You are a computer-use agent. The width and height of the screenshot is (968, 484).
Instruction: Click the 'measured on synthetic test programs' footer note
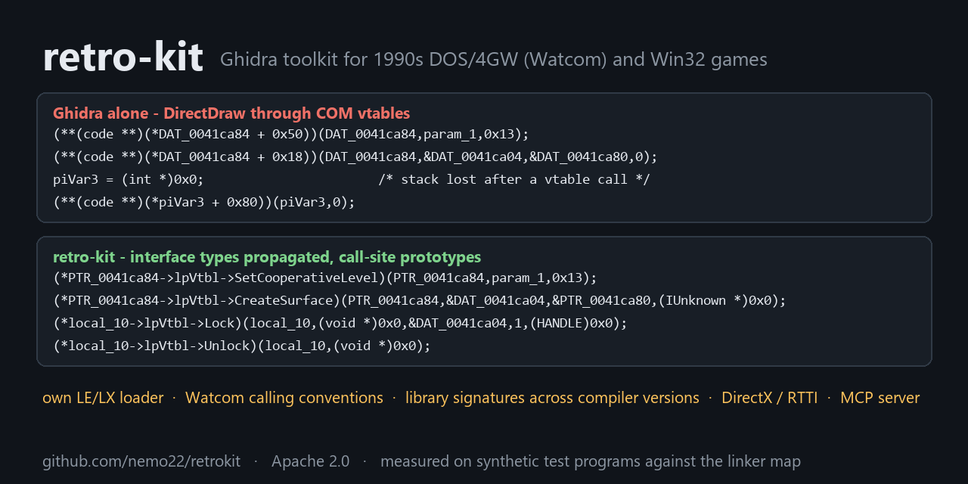(591, 461)
